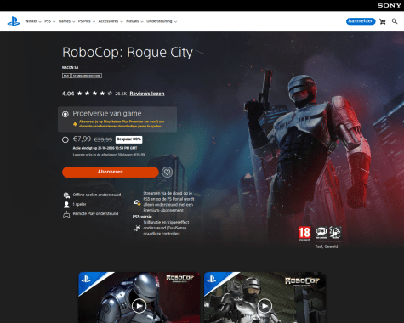Click the 'Remote Play ondersteund' text
Screen dimensions: 404x323
click(95, 213)
